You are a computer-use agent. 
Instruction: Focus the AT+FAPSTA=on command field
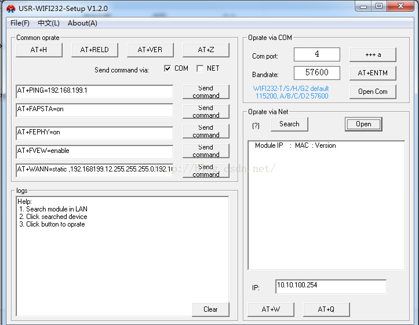94,110
